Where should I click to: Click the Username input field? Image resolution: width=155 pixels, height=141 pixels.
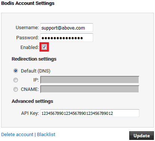[x=67, y=27]
